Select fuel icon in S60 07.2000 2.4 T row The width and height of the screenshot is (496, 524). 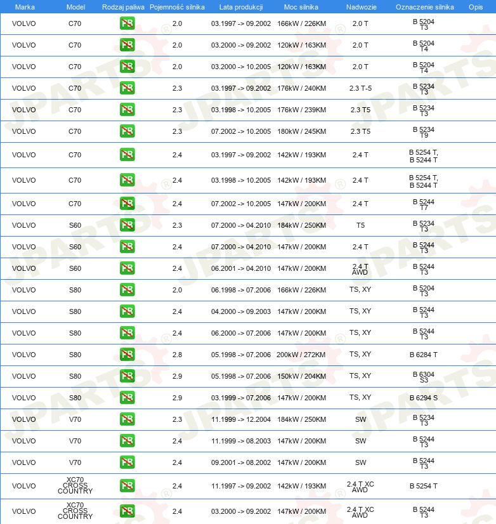(127, 247)
